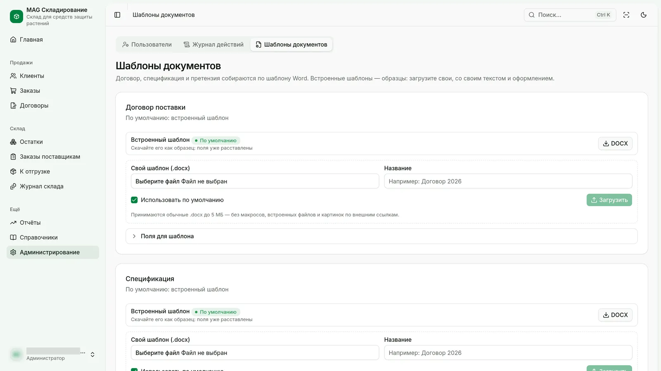Click Загрузить button in Договор поставки

tap(609, 200)
